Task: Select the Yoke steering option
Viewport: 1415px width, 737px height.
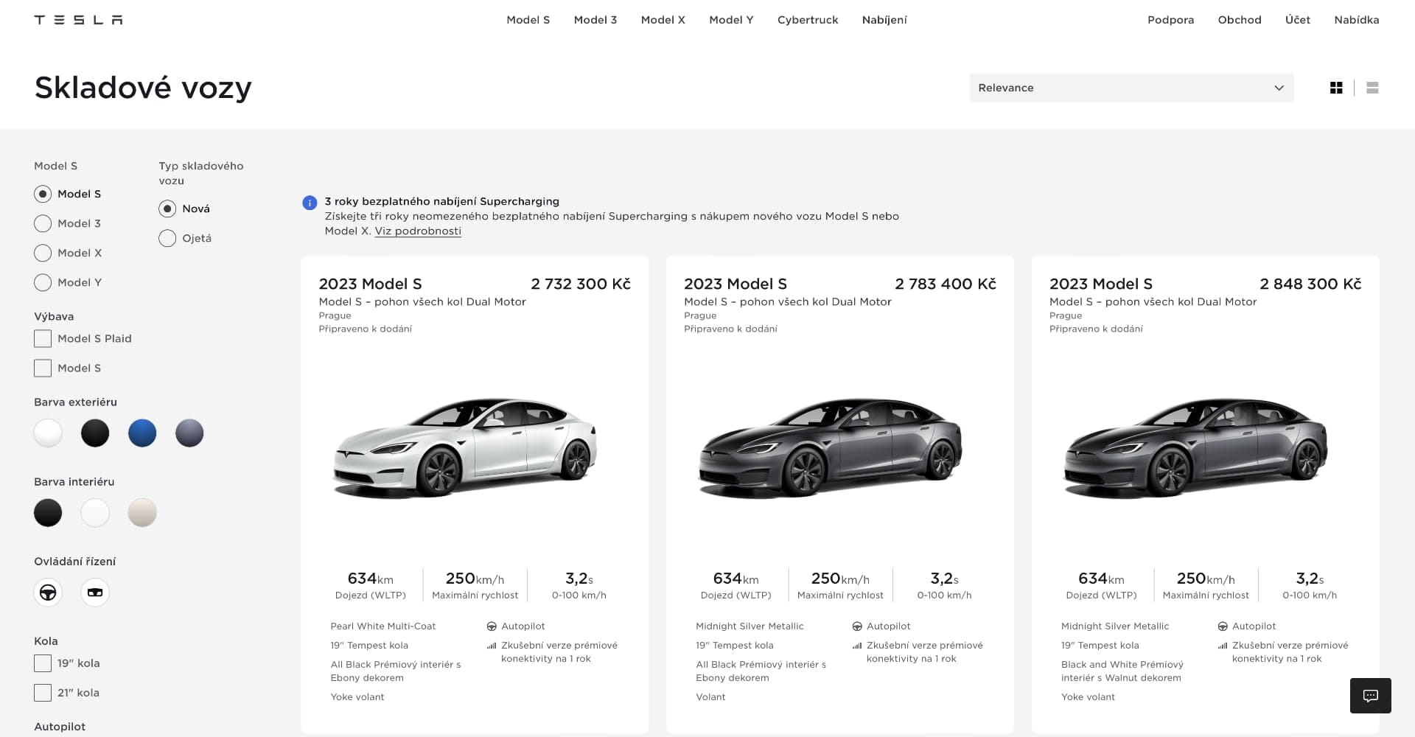Action: click(95, 593)
